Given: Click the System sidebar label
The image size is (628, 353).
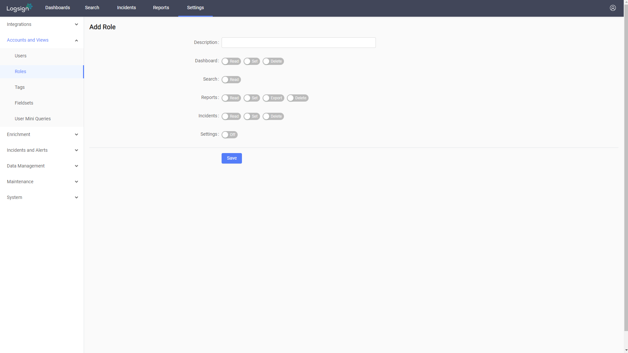Looking at the screenshot, I should (14, 198).
